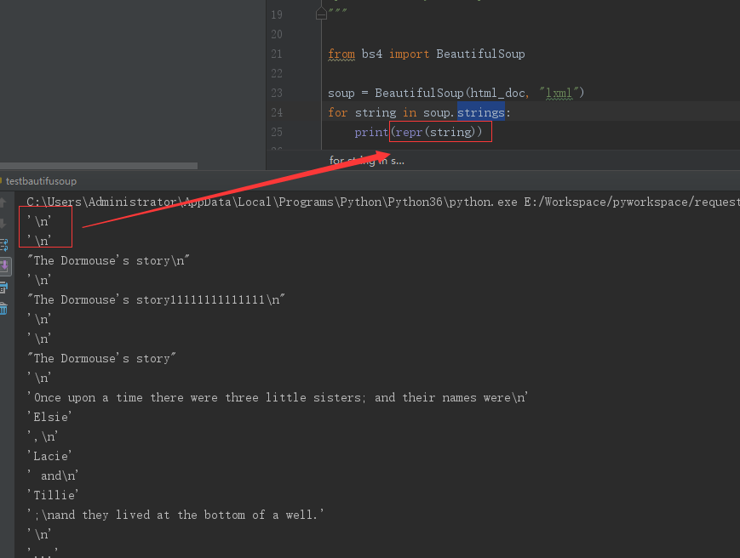Set a breakpoint on line 24

[300, 111]
